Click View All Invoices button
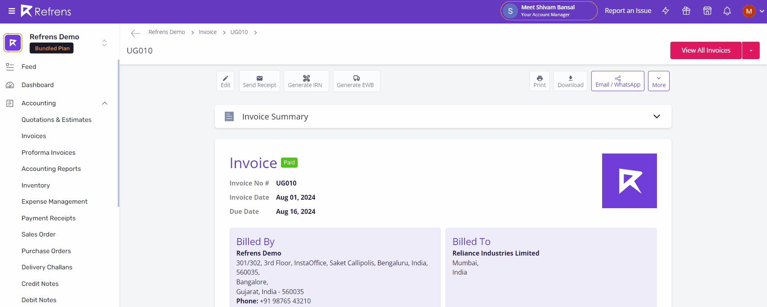Image resolution: width=767 pixels, height=307 pixels. click(706, 50)
